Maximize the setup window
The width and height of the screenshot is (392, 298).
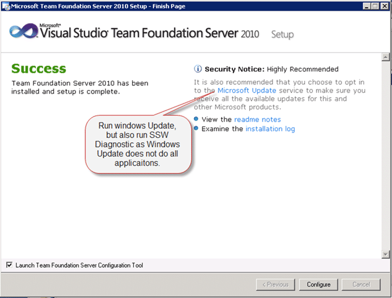[375, 6]
